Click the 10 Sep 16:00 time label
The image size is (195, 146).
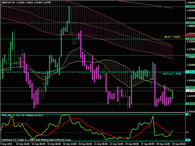point(23,144)
